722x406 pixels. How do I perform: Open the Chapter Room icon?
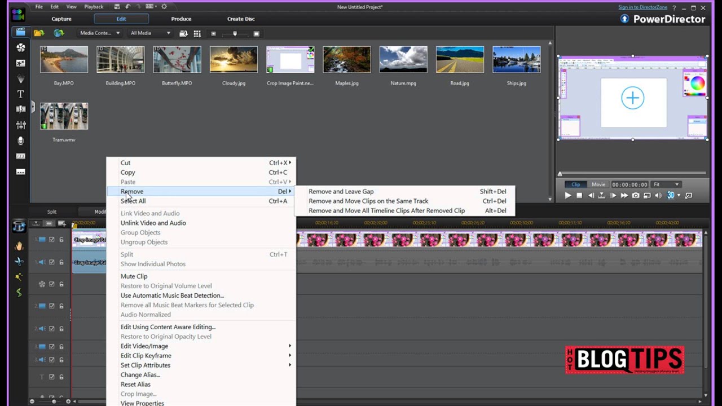(x=21, y=156)
